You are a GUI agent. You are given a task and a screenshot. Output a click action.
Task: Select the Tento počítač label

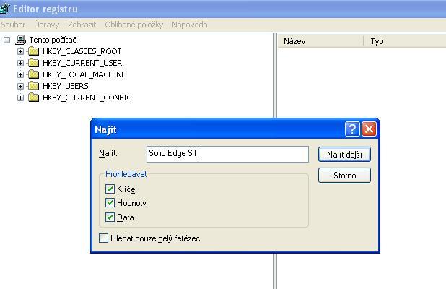[53, 40]
